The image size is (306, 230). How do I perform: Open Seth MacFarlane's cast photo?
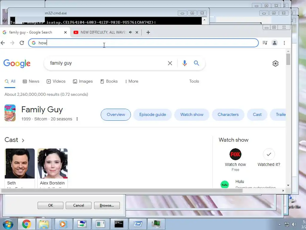coord(20,164)
